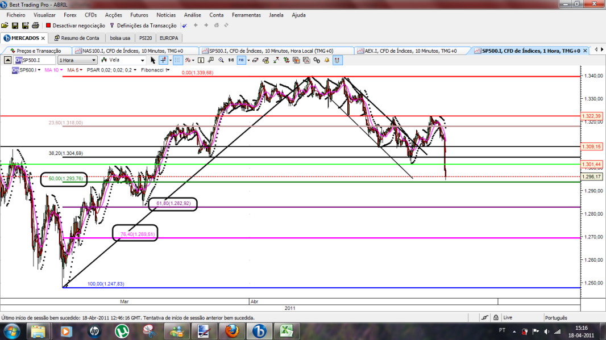Screen dimensions: 606x340
Task: Select the eraser tool icon
Action: [x=255, y=60]
